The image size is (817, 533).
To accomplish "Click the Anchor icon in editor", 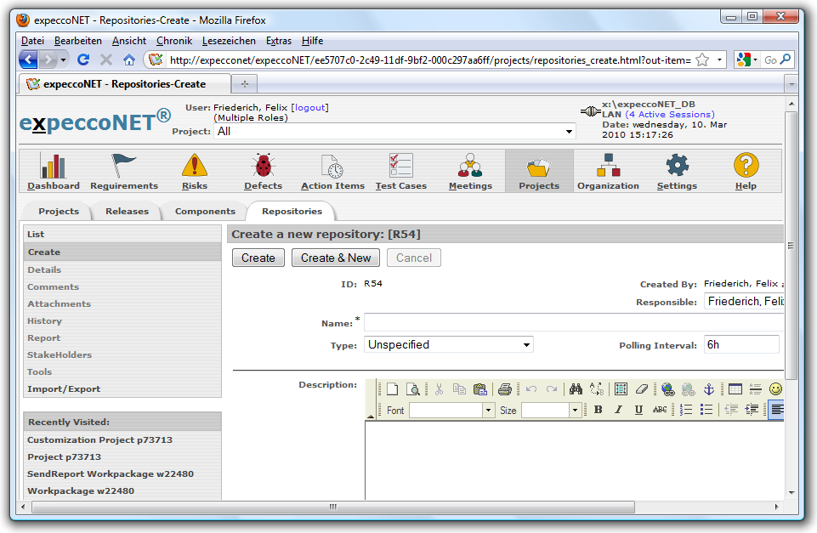I will [709, 389].
